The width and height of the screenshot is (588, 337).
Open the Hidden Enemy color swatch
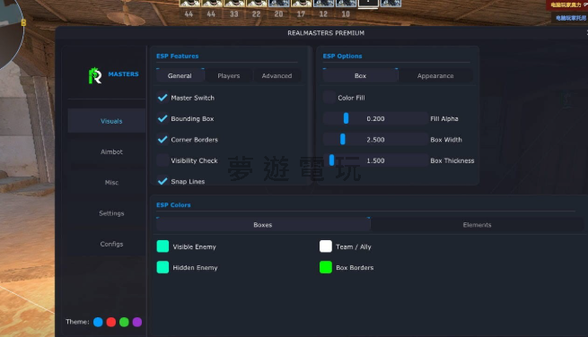point(162,267)
